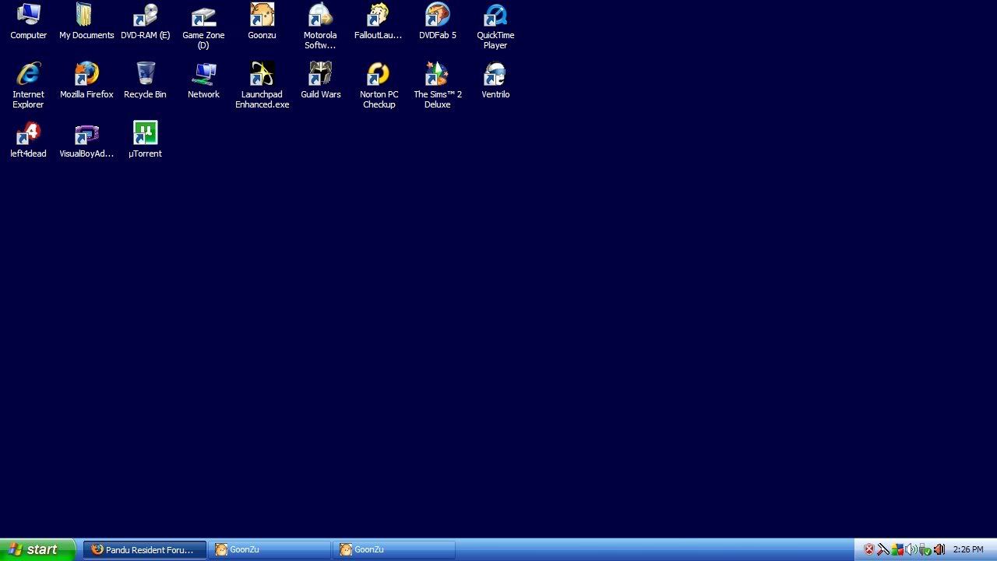
Task: Select the left4dead shortcut icon
Action: pos(29,139)
